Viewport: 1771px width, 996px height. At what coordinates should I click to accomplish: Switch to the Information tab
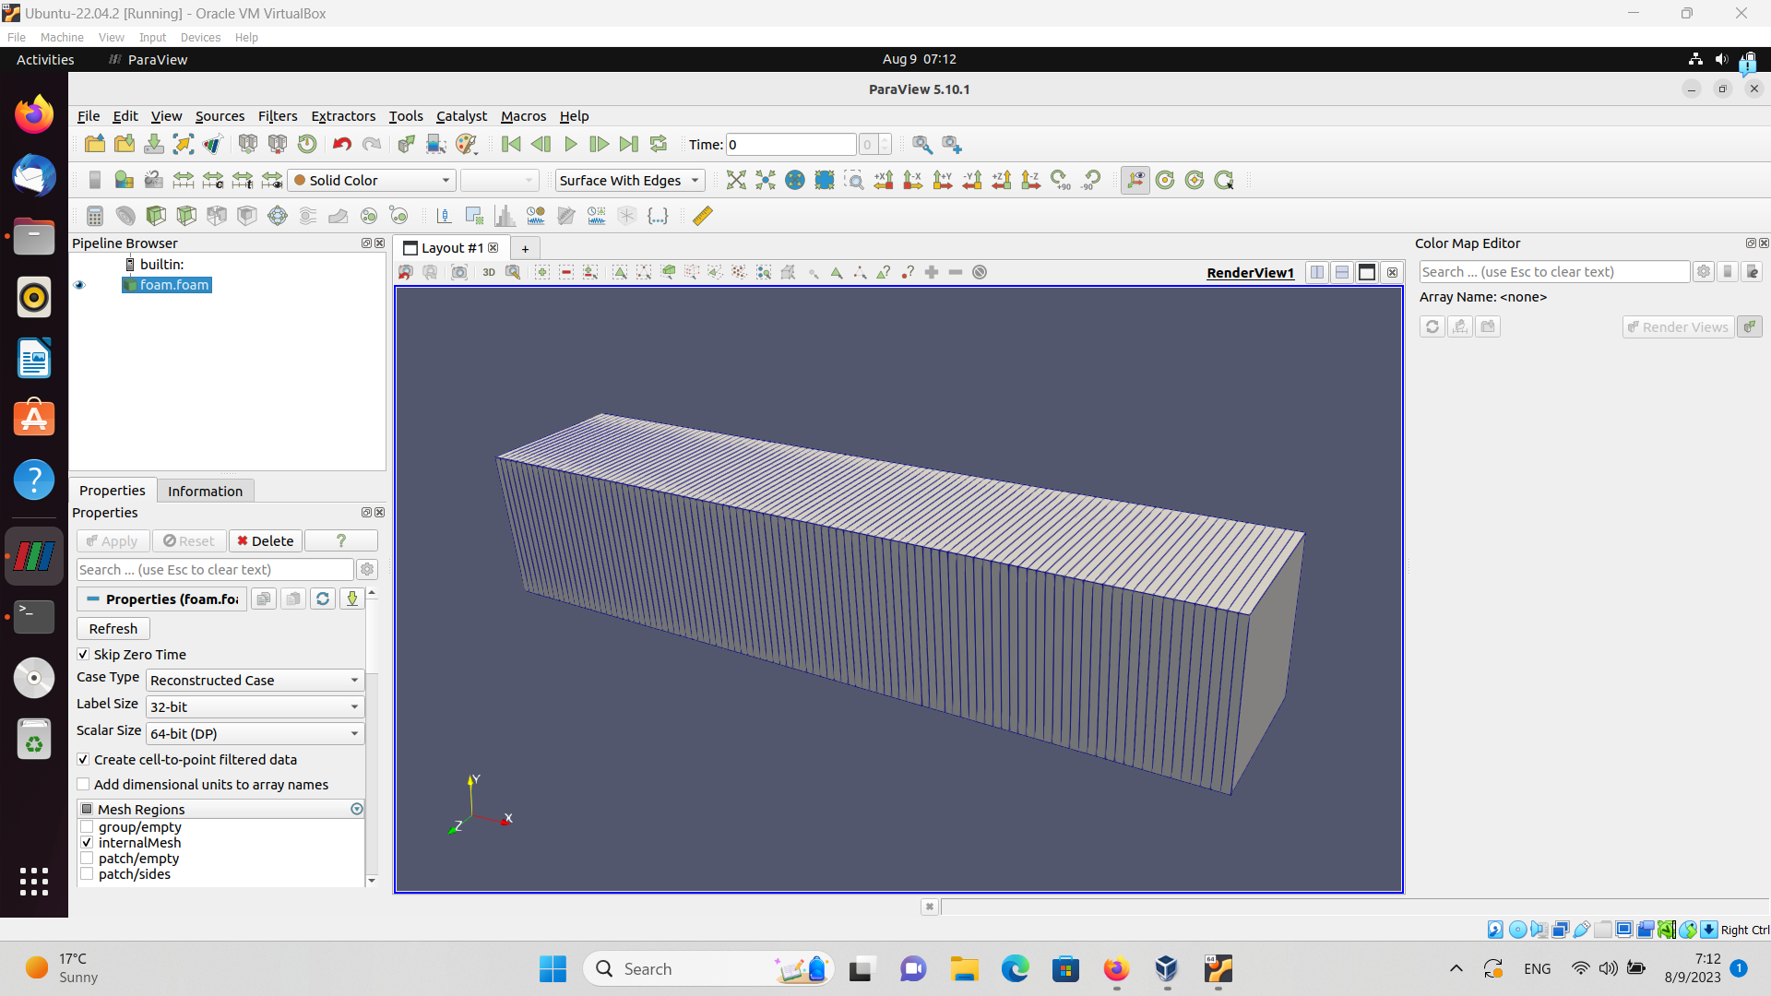(205, 492)
